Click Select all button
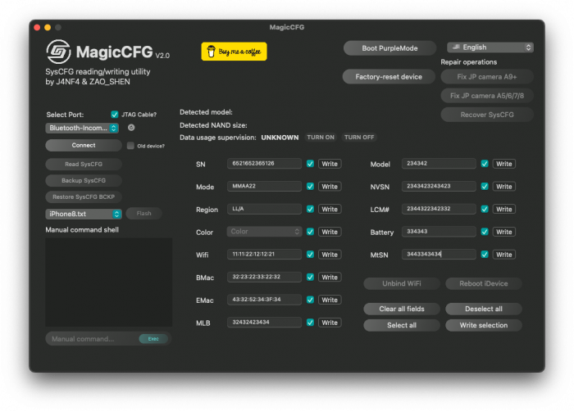 click(x=402, y=325)
